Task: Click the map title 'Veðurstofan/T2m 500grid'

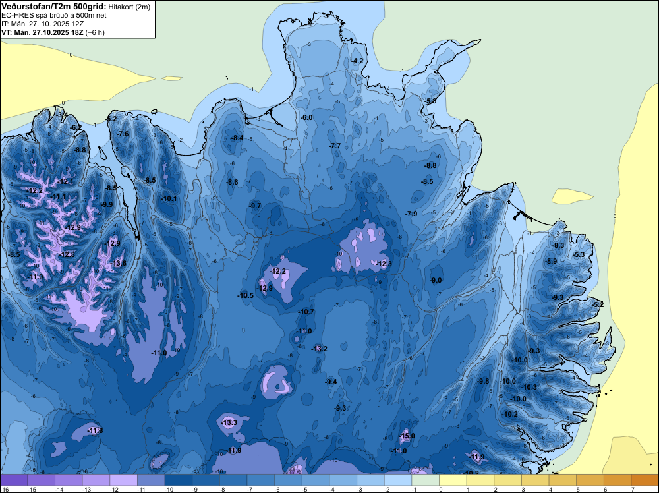Action: (54, 7)
